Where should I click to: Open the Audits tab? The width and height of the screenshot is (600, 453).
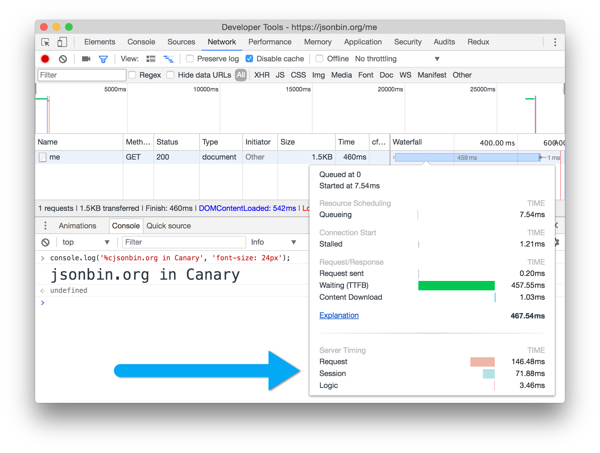pos(444,42)
